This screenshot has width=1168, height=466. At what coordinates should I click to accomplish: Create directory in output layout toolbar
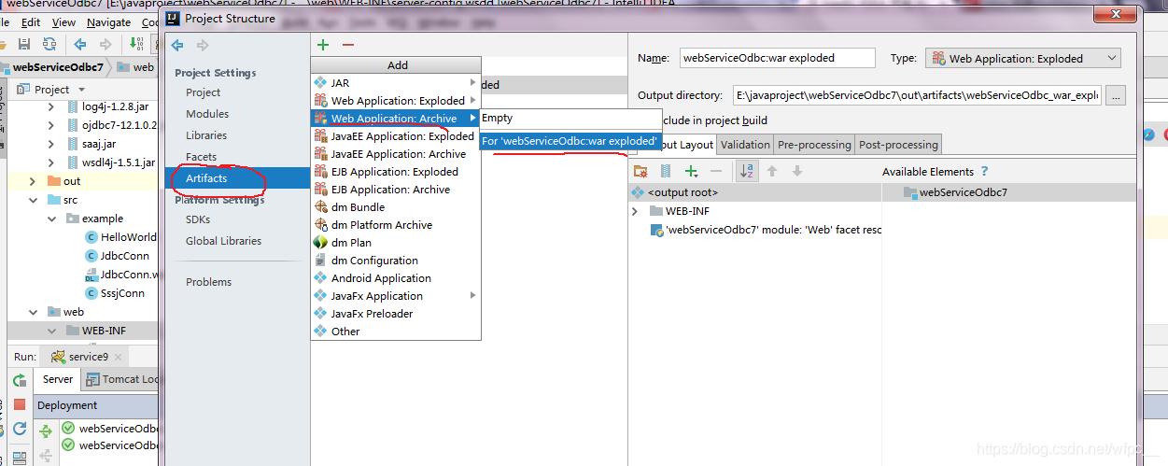pyautogui.click(x=640, y=172)
